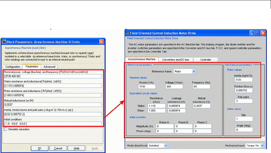Click the Angle (deg) field
The width and height of the screenshot is (271, 153).
[244, 130]
